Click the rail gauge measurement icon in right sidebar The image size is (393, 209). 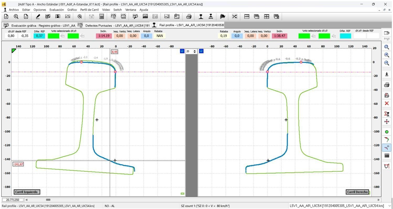pos(386,166)
